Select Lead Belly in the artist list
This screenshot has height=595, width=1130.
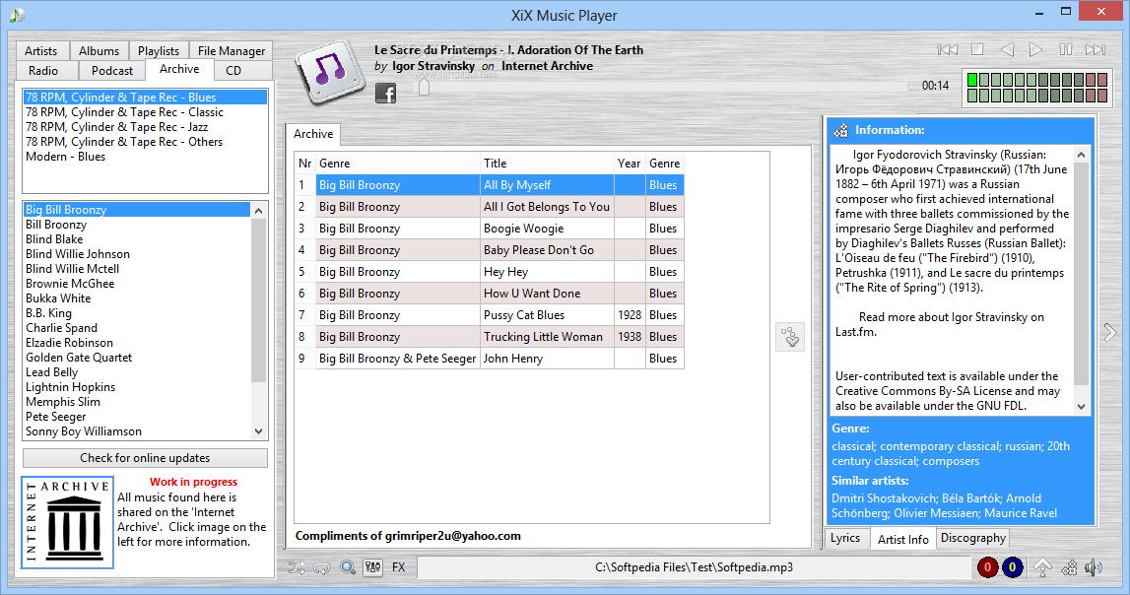137,372
